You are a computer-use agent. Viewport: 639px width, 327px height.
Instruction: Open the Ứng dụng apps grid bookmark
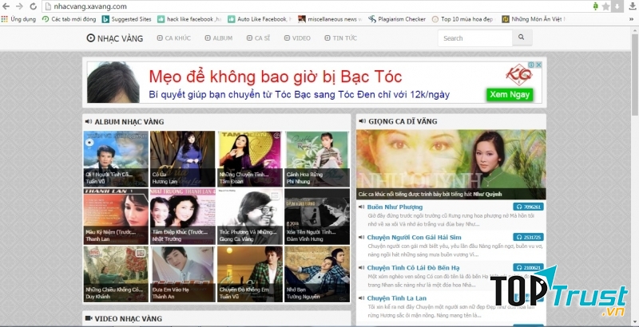tap(18, 19)
